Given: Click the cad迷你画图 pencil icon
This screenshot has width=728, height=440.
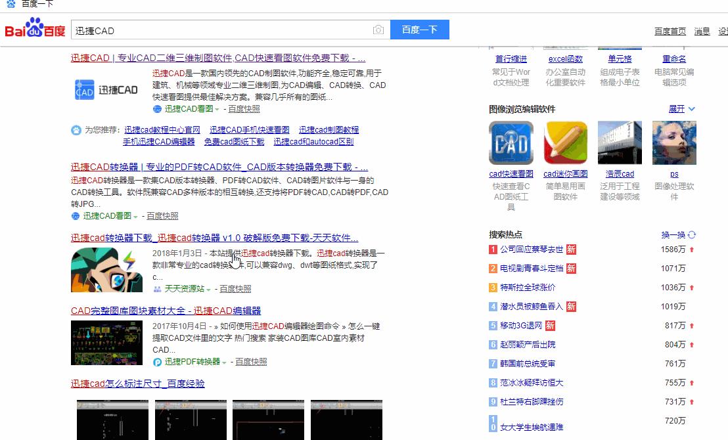Looking at the screenshot, I should (565, 143).
